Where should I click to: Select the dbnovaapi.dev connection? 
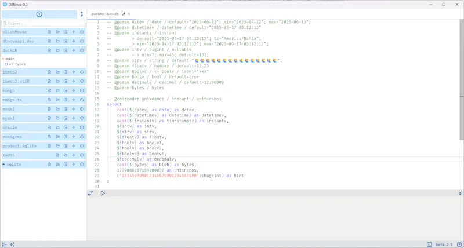point(18,41)
